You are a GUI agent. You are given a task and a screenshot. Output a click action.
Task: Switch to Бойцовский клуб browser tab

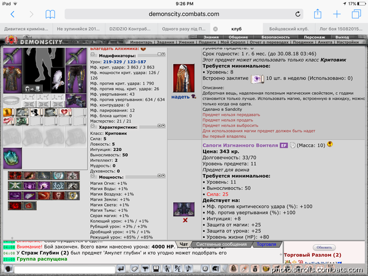click(289, 29)
